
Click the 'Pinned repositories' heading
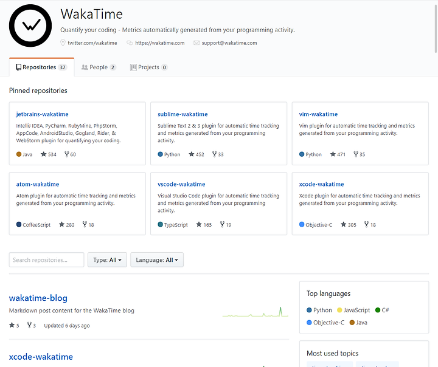pos(38,91)
